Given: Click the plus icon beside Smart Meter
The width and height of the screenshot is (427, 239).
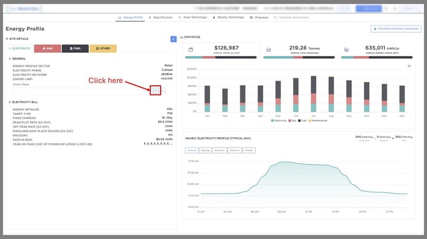Looking at the screenshot, I should [x=156, y=90].
